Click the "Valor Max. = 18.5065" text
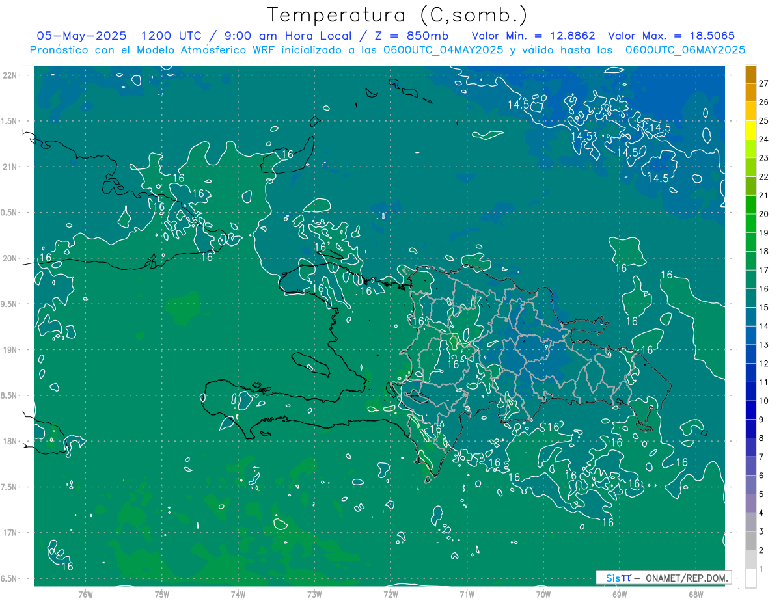 tap(672, 36)
